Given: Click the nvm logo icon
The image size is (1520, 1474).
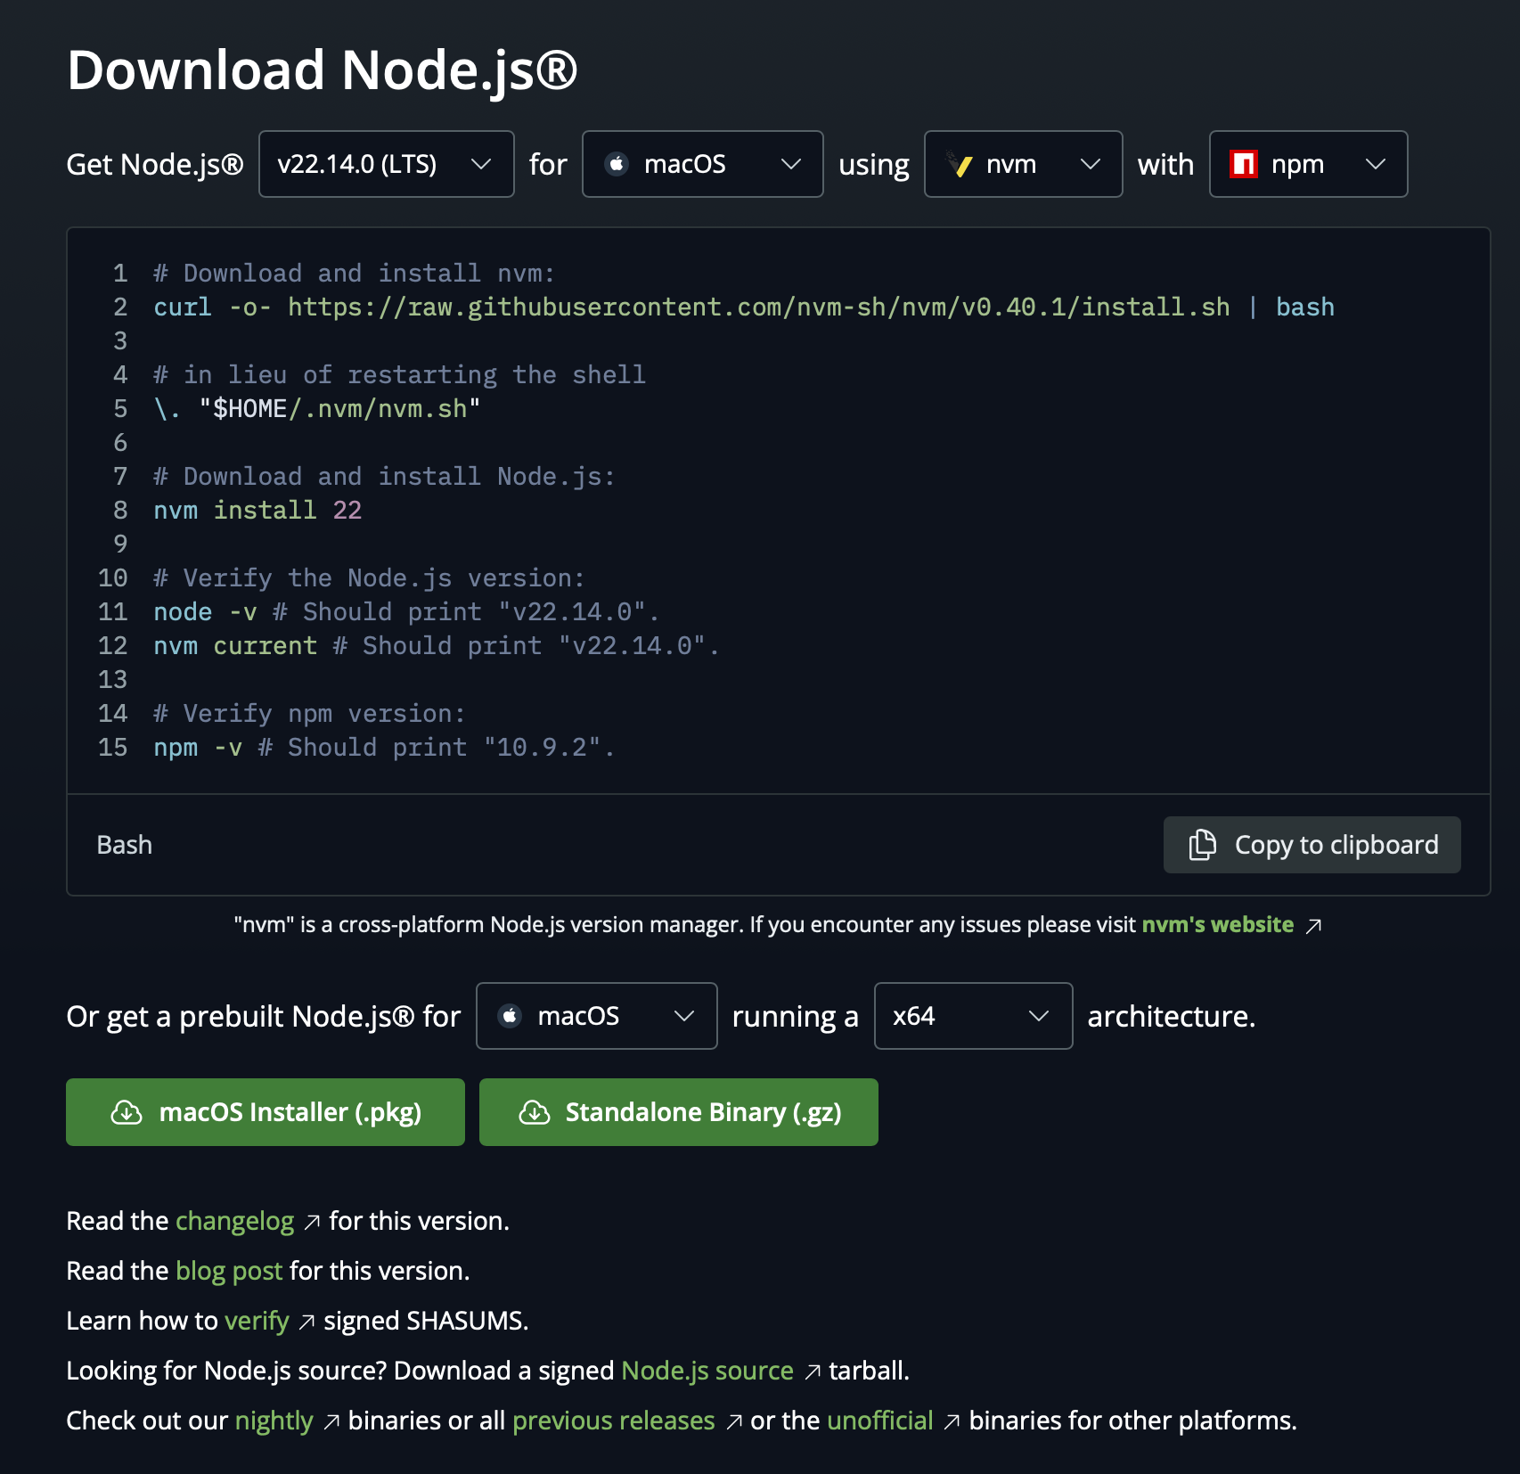Looking at the screenshot, I should [960, 164].
